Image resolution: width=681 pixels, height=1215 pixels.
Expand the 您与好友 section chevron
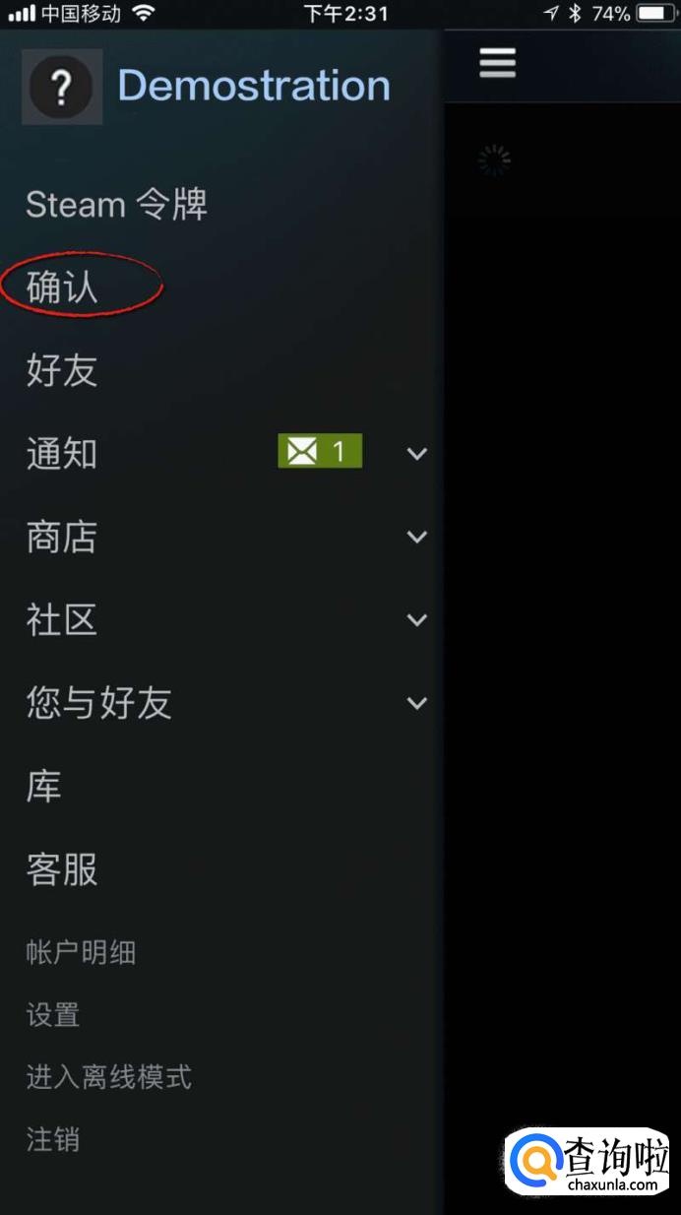417,703
